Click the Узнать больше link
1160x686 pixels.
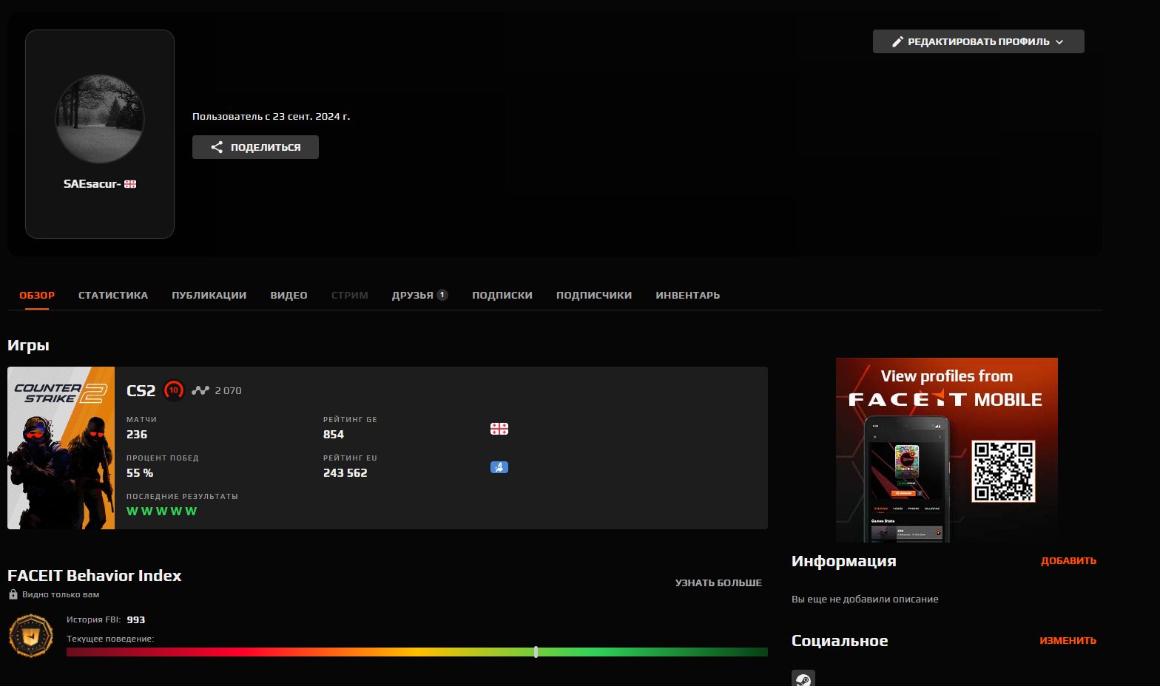(x=718, y=583)
